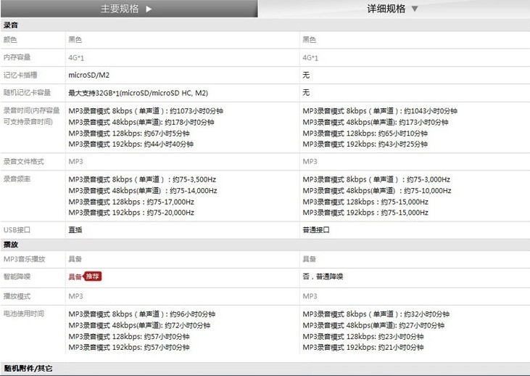This screenshot has width=530, height=376.
Task: Click the microSD/M2 cell value
Action: (x=88, y=75)
